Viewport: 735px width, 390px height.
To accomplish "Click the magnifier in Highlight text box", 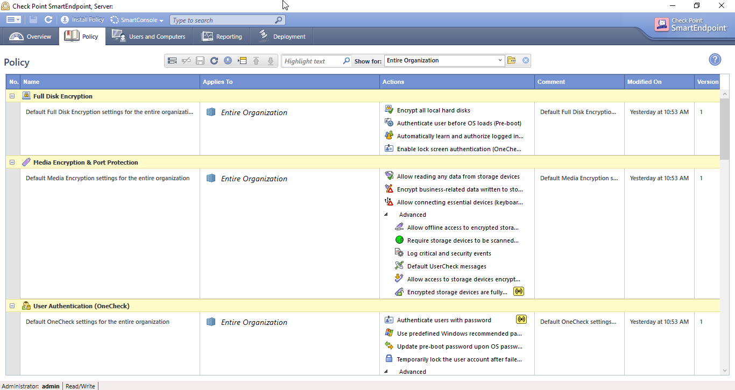I will (x=347, y=61).
